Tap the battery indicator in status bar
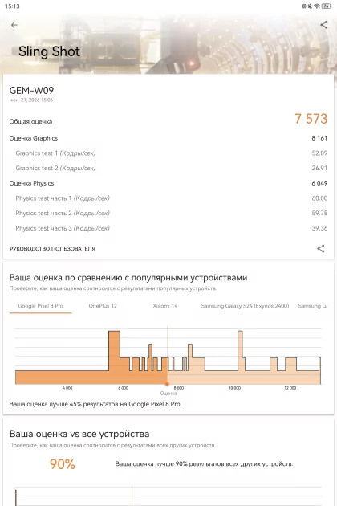This screenshot has width=337, height=506. tap(327, 6)
